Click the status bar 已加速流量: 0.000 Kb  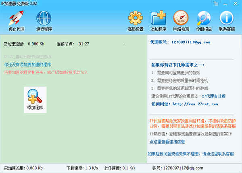click(x=23, y=168)
